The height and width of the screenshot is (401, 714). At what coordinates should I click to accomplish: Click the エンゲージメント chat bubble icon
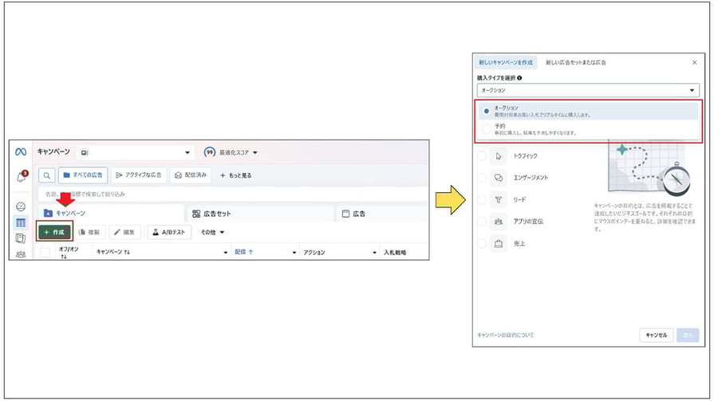pyautogui.click(x=499, y=178)
